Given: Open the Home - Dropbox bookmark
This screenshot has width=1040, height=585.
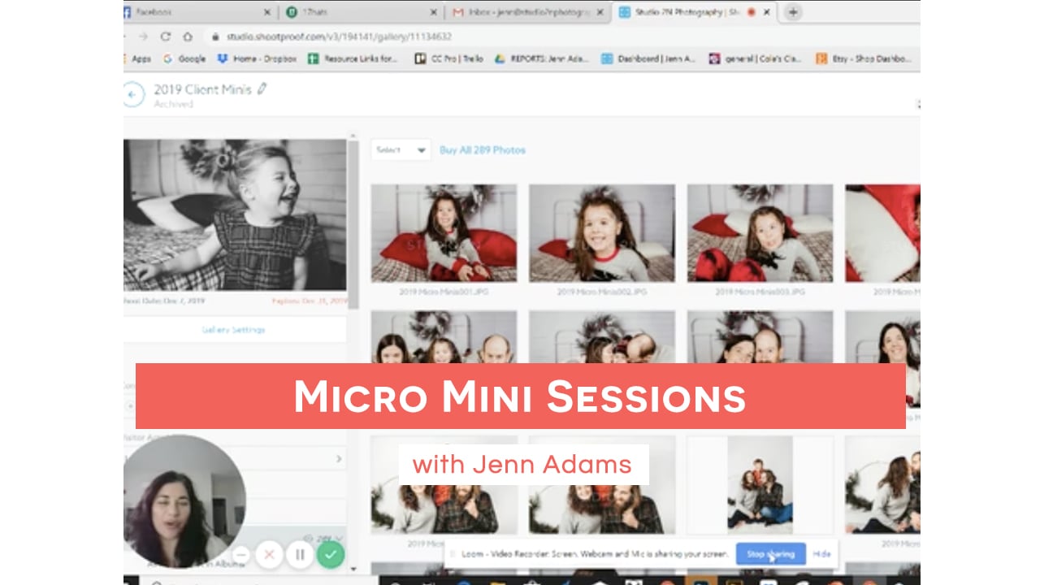Looking at the screenshot, I should (257, 58).
